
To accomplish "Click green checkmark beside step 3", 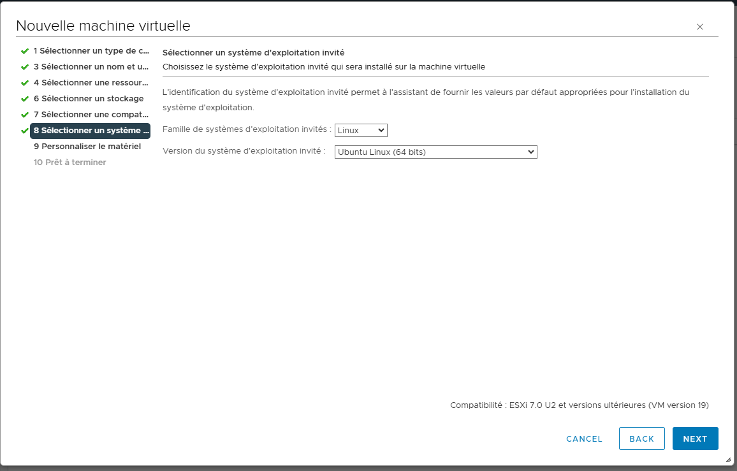I will (25, 67).
